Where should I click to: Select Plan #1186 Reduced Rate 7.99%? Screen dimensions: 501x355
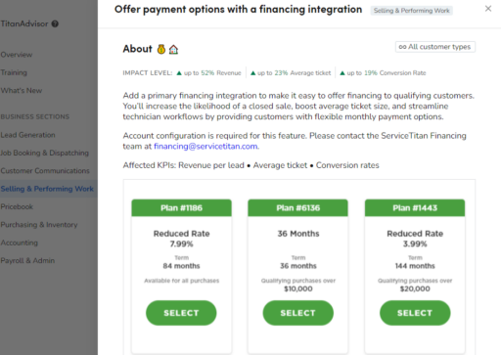coord(181,313)
